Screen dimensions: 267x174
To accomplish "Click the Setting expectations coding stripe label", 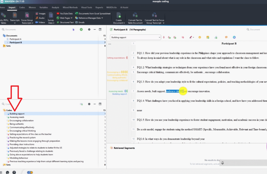I will 116,58.
